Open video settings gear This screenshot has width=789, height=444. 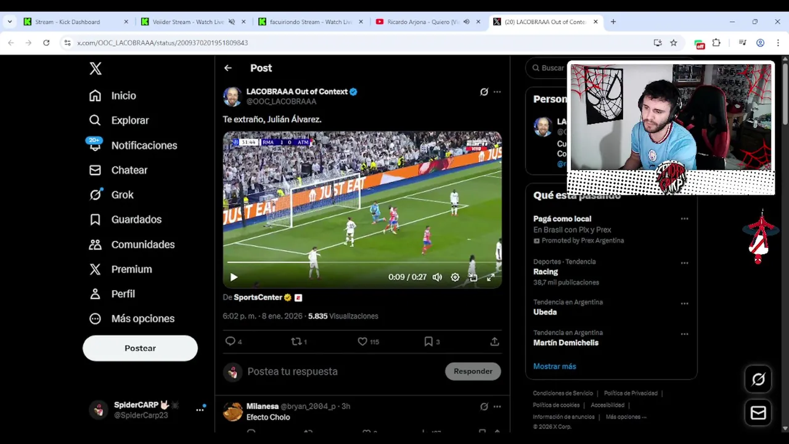click(455, 277)
